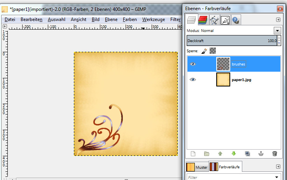Switch to the Muster patterns tab
The height and width of the screenshot is (180, 287).
coord(197,167)
